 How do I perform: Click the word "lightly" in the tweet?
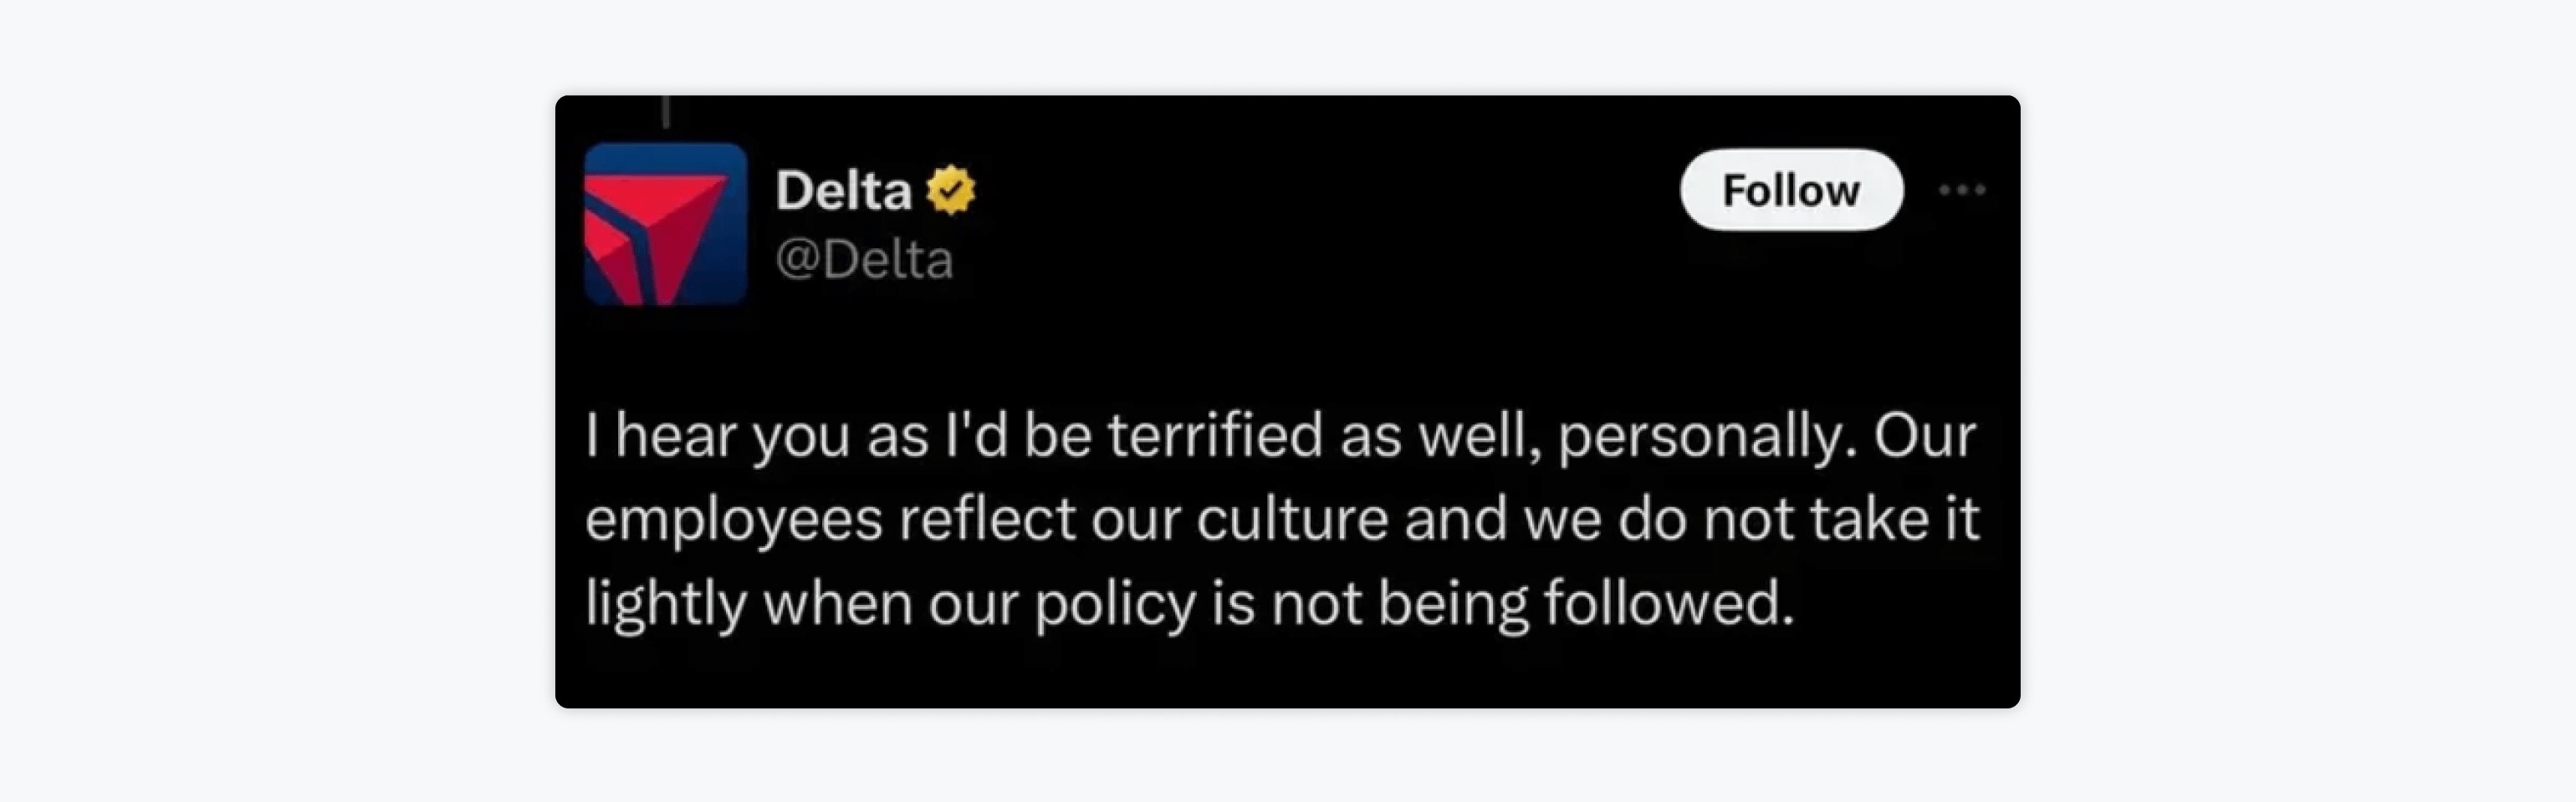665,603
